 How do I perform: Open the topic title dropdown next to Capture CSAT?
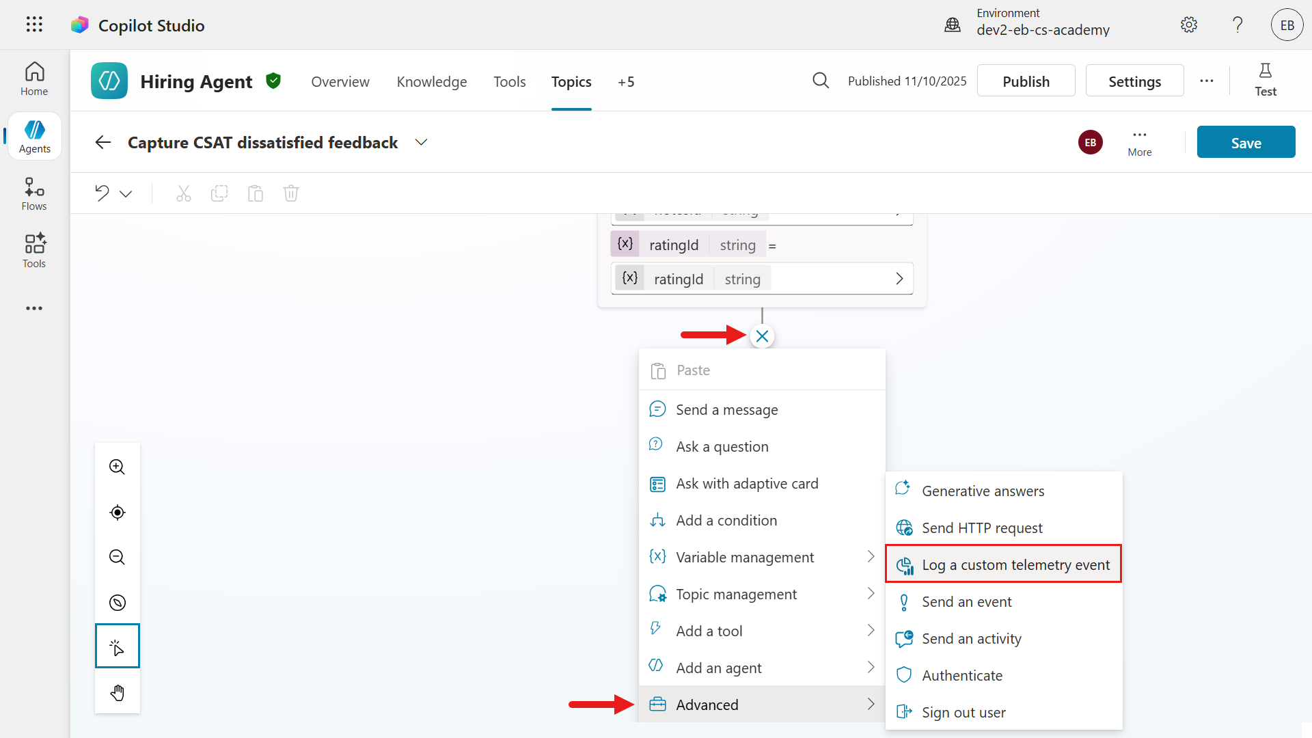tap(421, 142)
